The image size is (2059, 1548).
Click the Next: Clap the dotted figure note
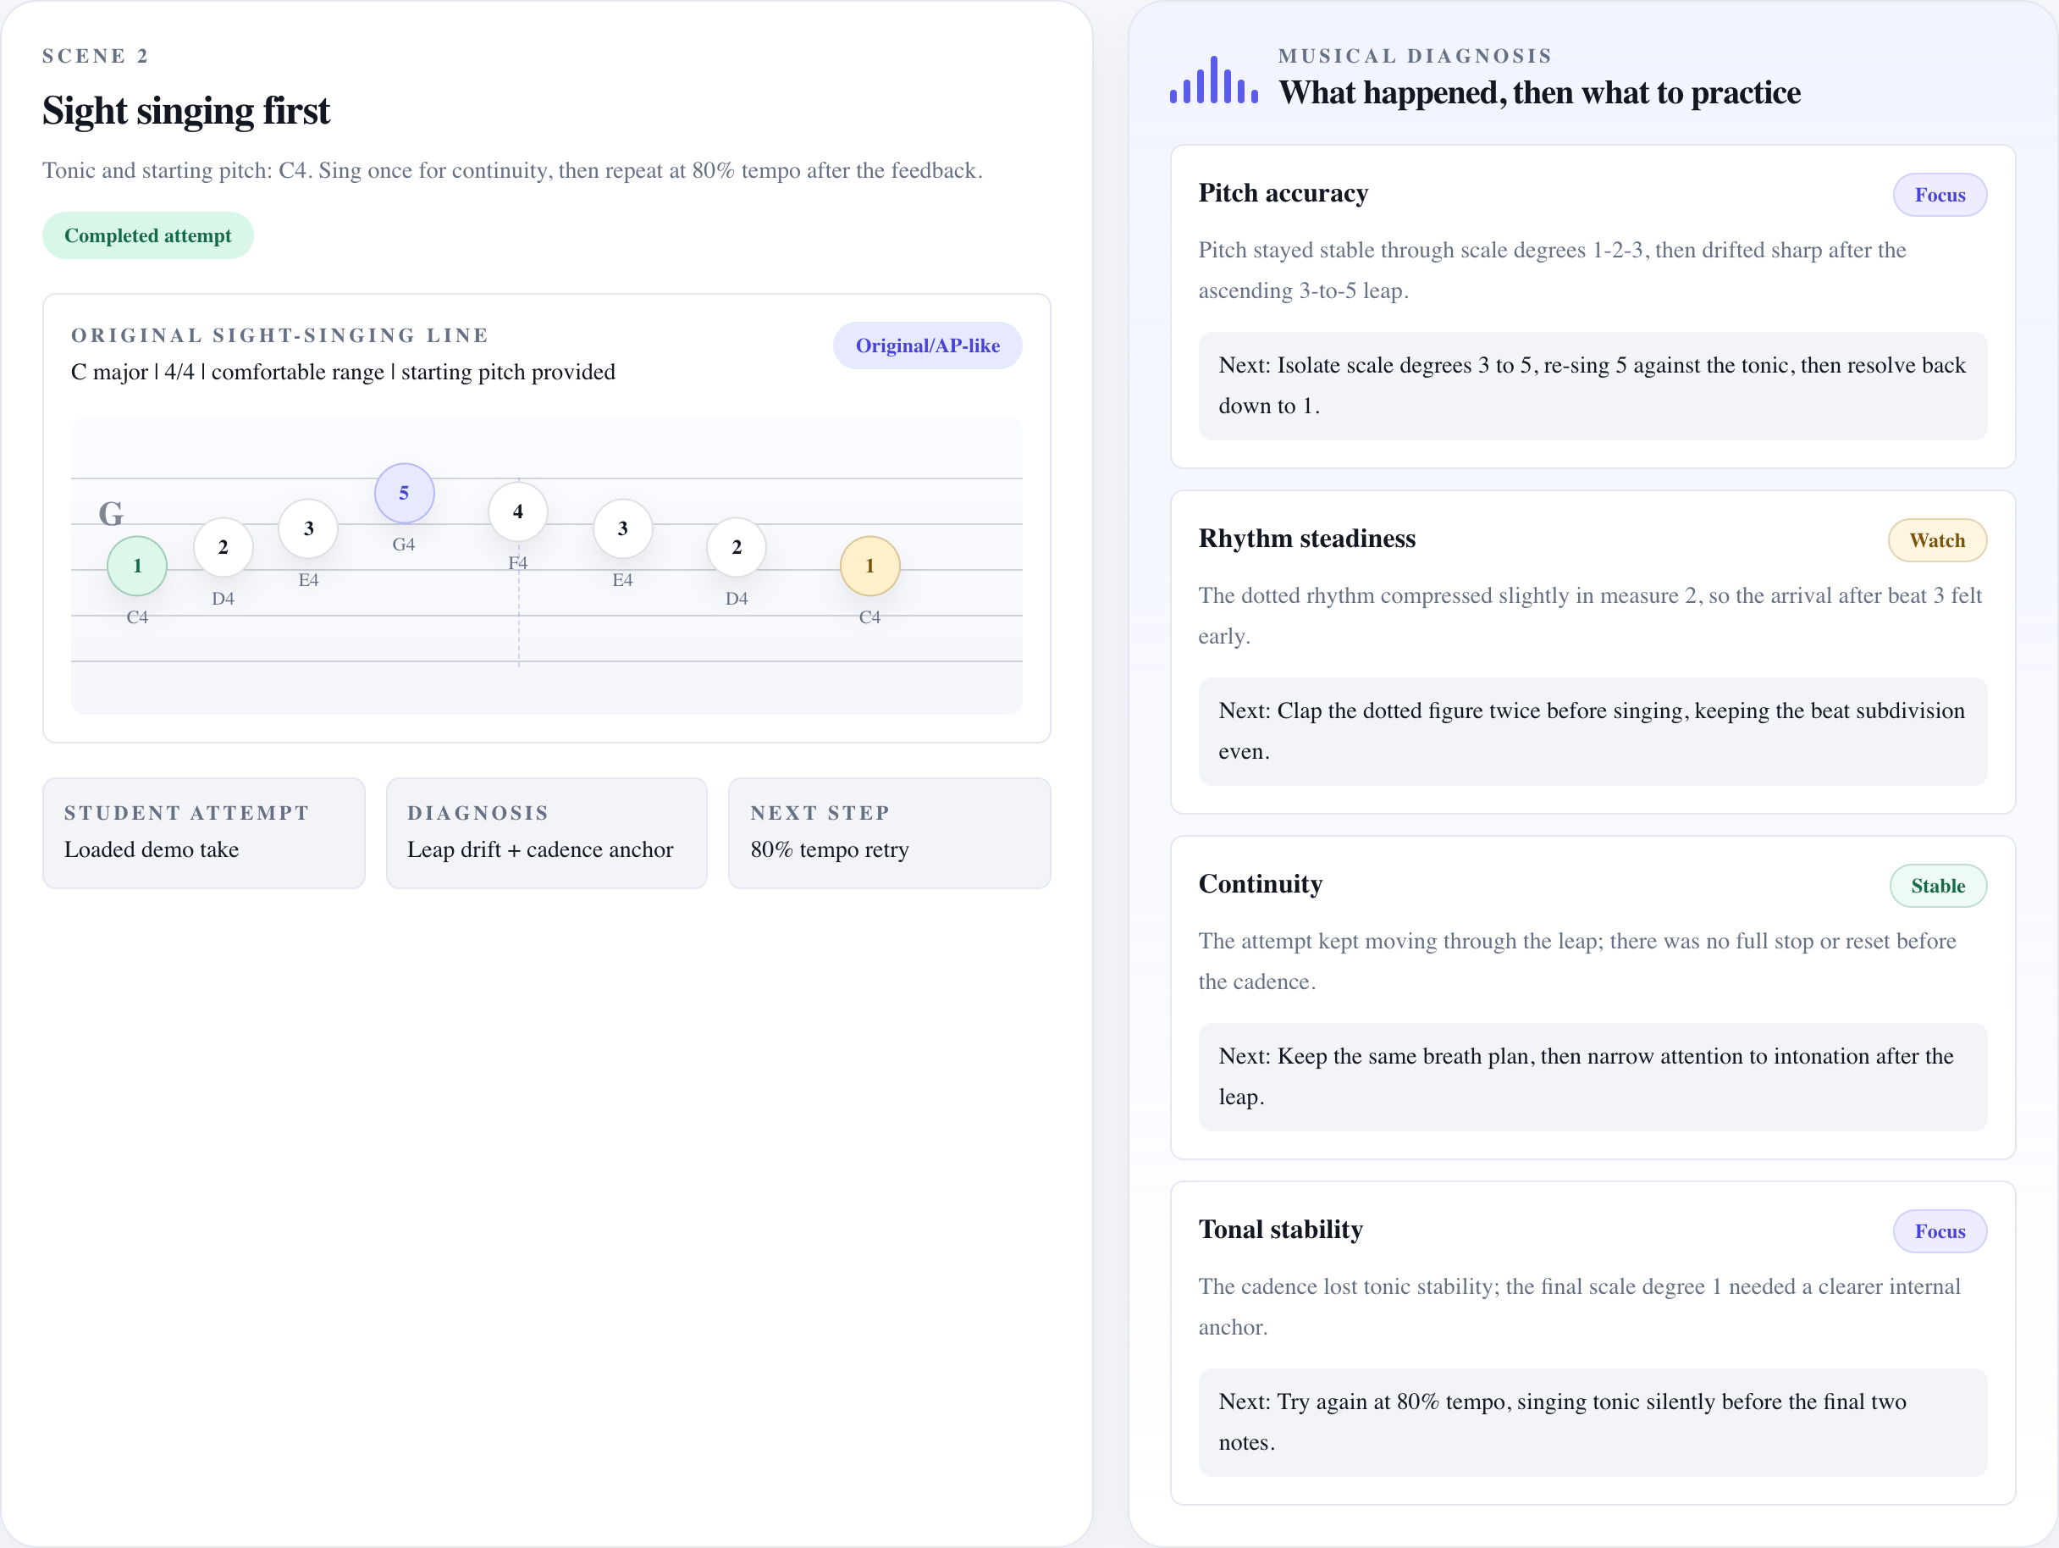click(x=1593, y=731)
